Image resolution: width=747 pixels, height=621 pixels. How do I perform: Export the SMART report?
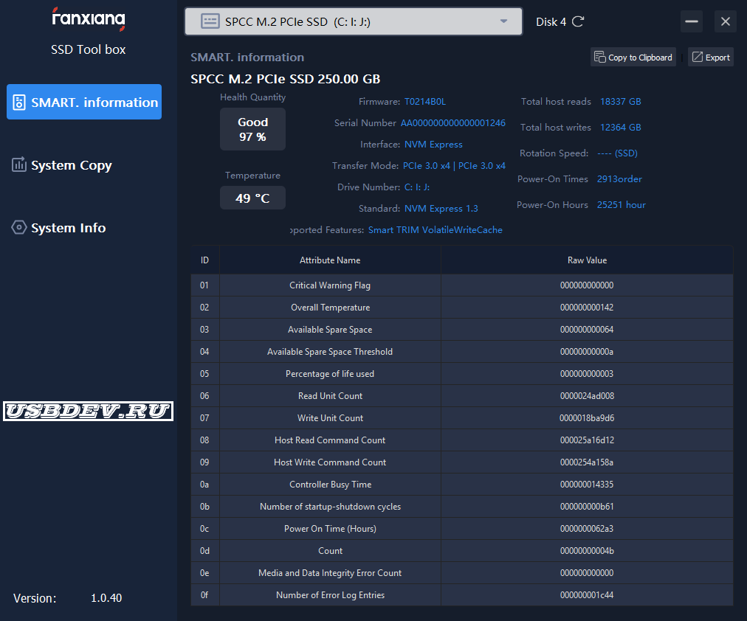[710, 57]
